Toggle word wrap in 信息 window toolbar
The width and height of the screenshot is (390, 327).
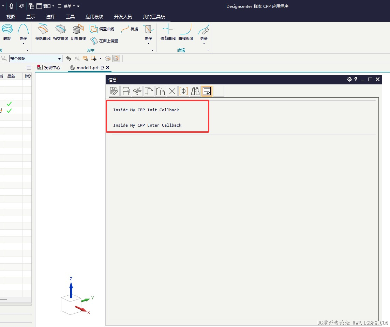tap(207, 91)
